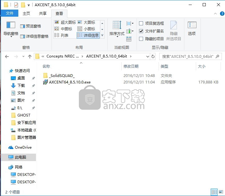Open OneDrive in sidebar

pyautogui.click(x=20, y=147)
